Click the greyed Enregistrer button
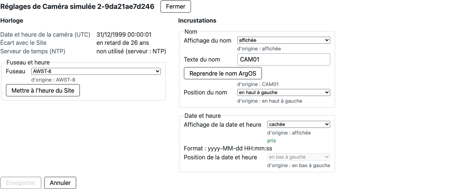 coord(21,183)
